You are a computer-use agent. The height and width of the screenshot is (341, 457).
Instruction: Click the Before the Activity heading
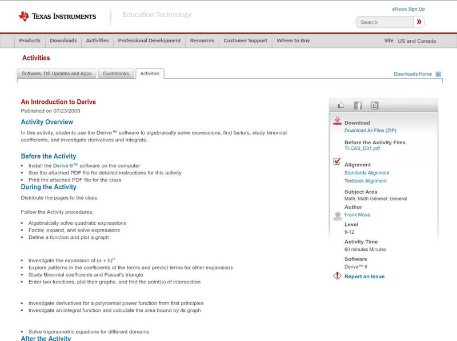tap(49, 156)
